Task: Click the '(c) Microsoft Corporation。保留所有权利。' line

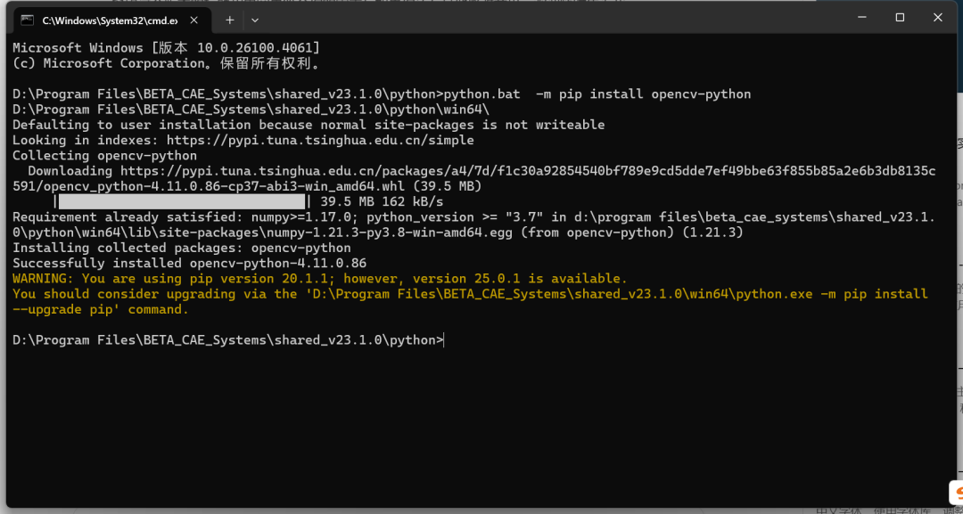Action: (166, 63)
